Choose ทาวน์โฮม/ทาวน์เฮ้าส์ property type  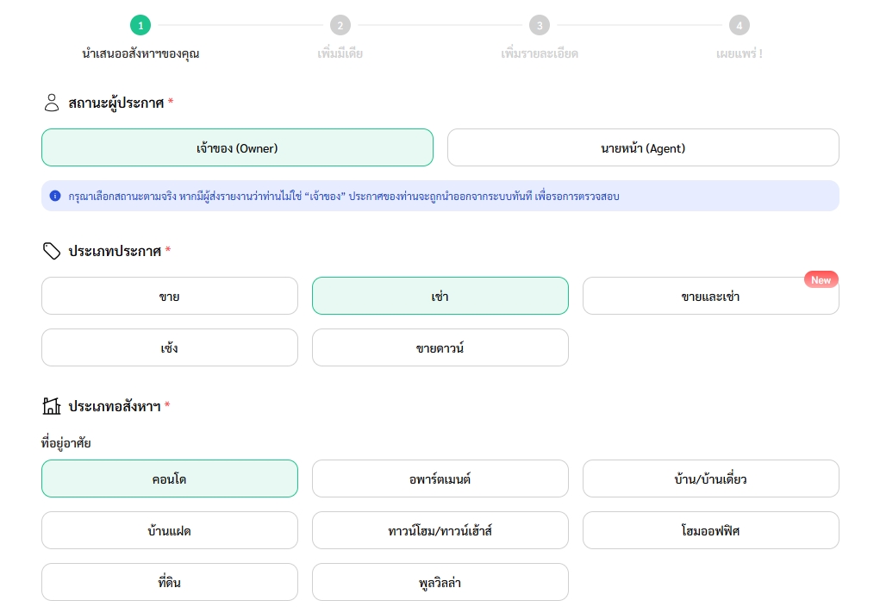point(440,530)
